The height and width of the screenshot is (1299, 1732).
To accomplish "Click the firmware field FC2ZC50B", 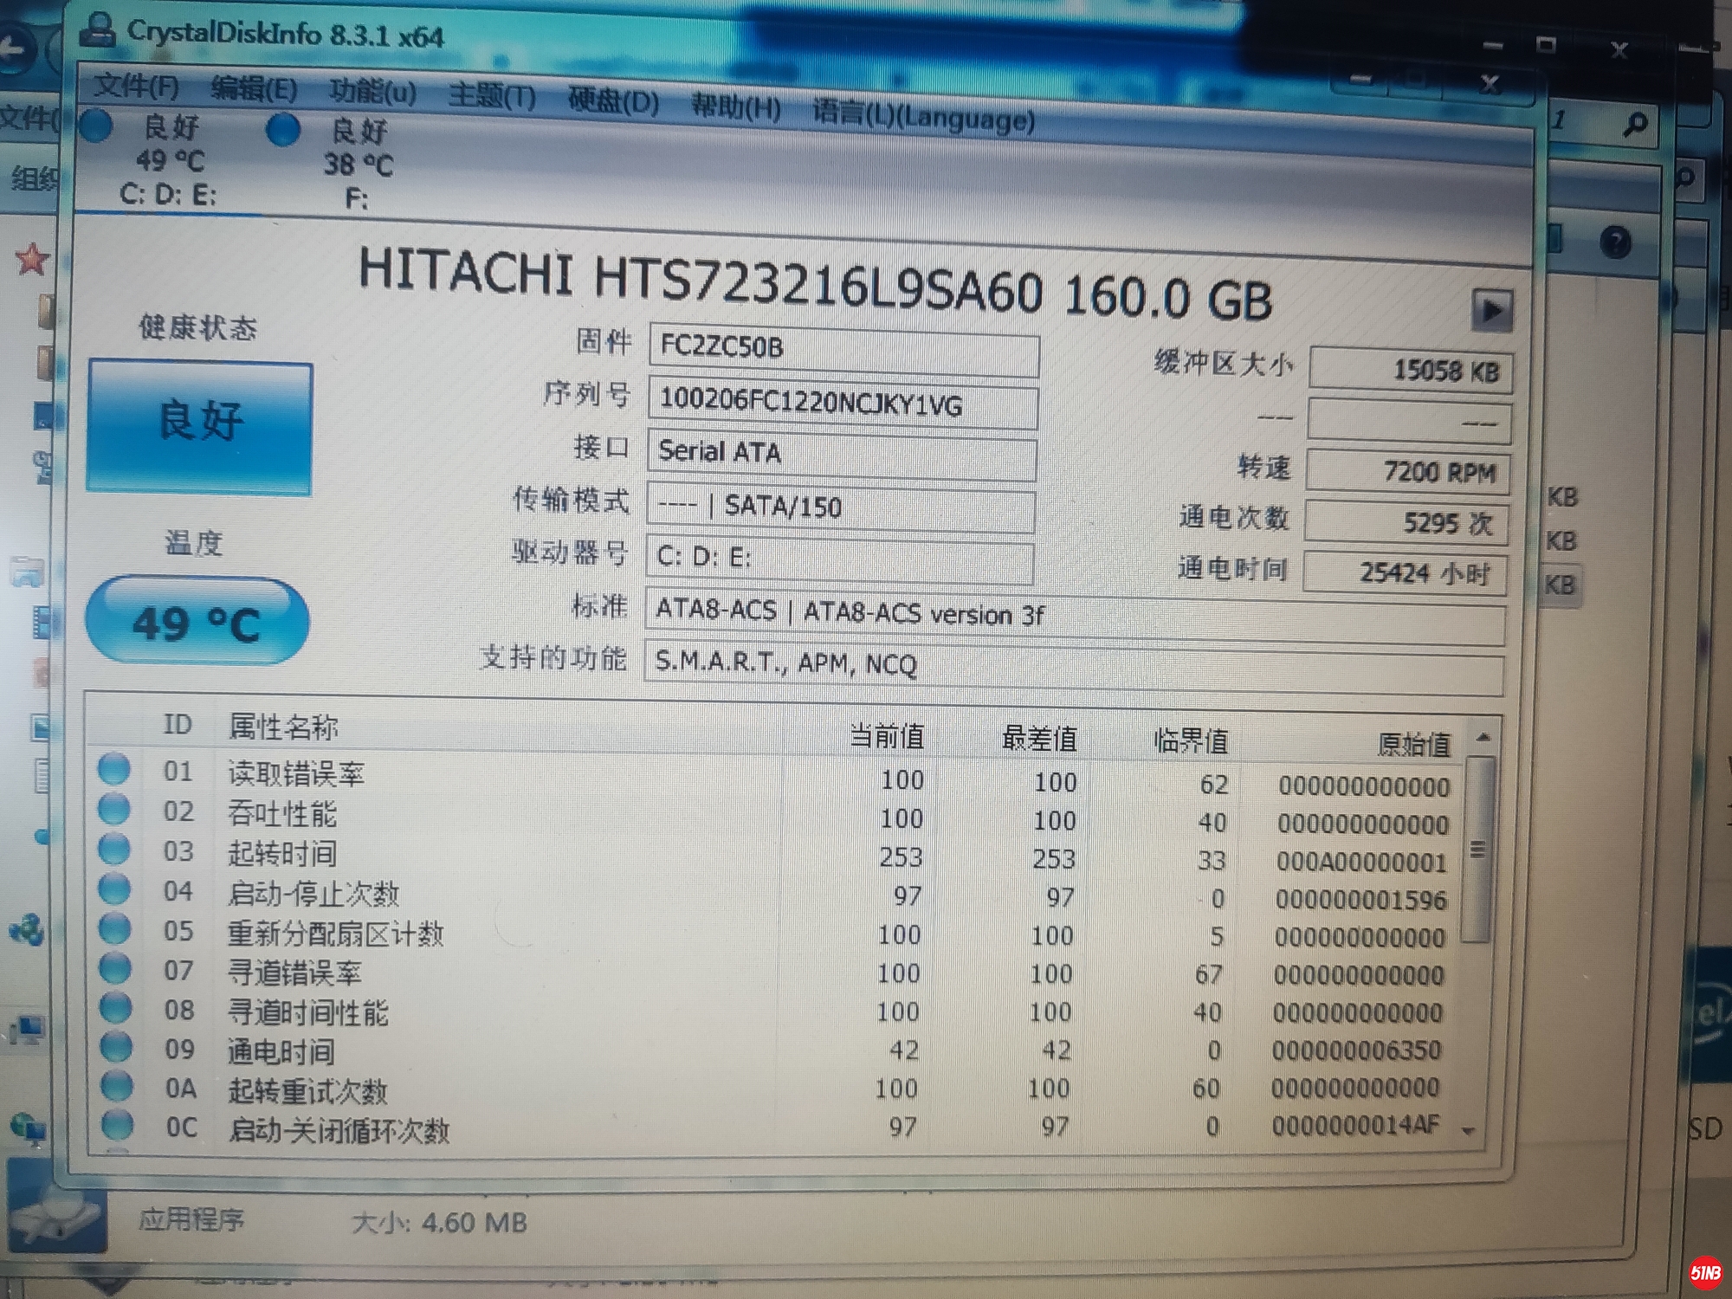I will [x=844, y=350].
